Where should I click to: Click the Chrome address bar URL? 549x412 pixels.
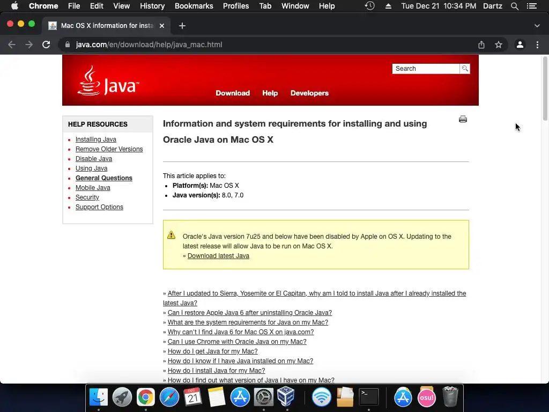149,45
